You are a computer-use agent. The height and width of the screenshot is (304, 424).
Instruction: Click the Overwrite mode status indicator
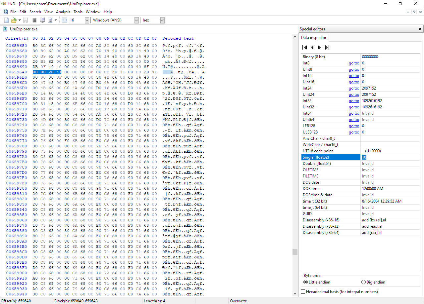pos(238,301)
